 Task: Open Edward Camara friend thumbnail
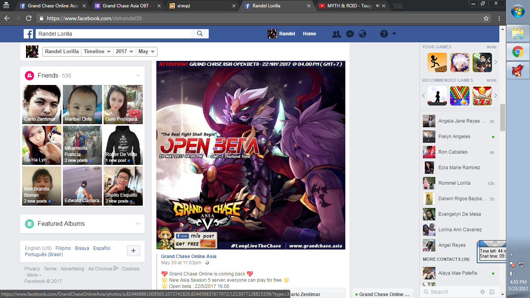(x=82, y=186)
